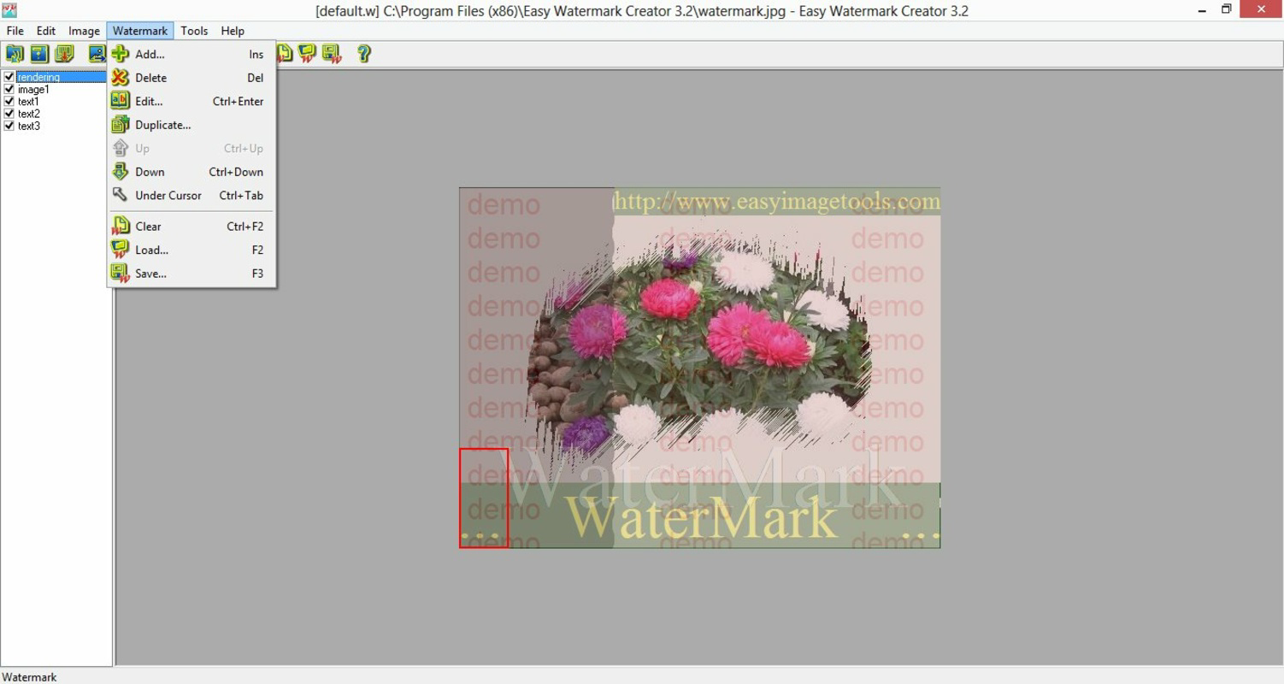Click the download watermark toolbar icon

tap(65, 54)
